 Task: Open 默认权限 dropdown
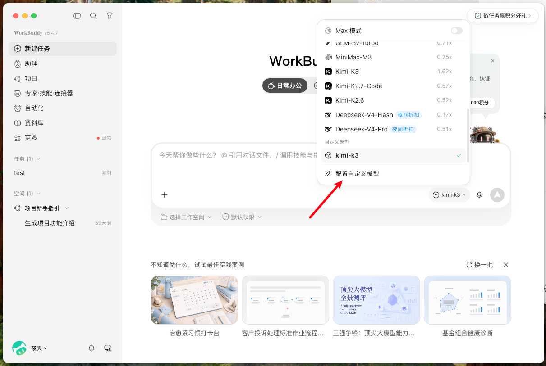(242, 217)
